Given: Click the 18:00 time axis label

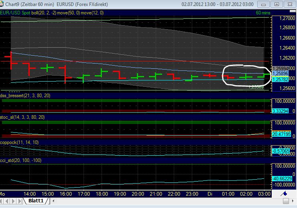Looking at the screenshot, I should tap(102, 194).
